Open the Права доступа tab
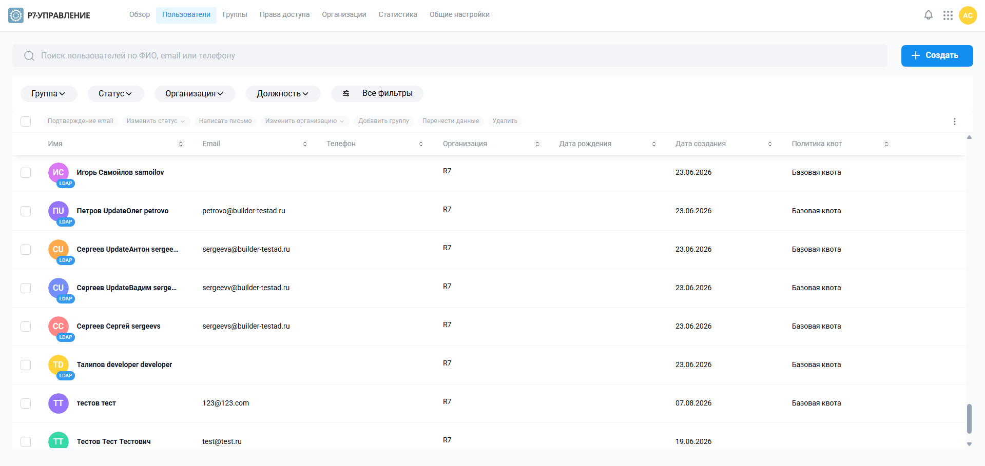 click(x=285, y=15)
